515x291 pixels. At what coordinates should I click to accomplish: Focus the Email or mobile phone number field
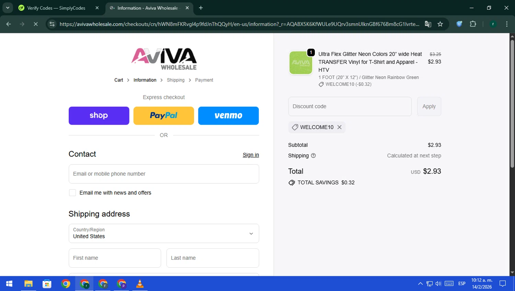click(x=164, y=174)
